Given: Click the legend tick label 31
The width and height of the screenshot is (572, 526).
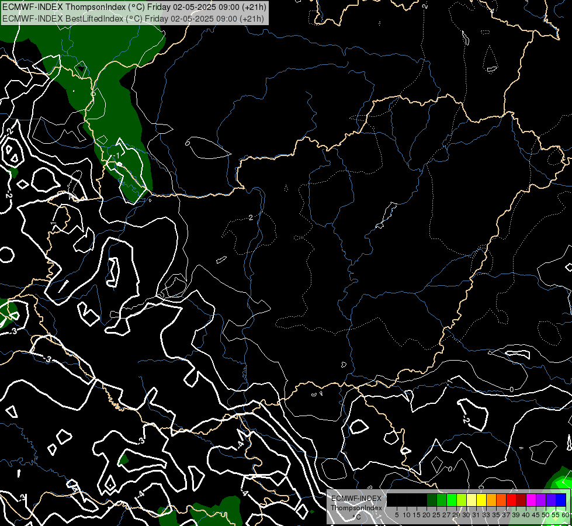Looking at the screenshot, I should point(476,515).
